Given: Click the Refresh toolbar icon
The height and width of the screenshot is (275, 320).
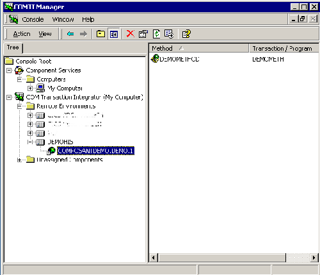Looking at the screenshot, I should tap(156, 34).
